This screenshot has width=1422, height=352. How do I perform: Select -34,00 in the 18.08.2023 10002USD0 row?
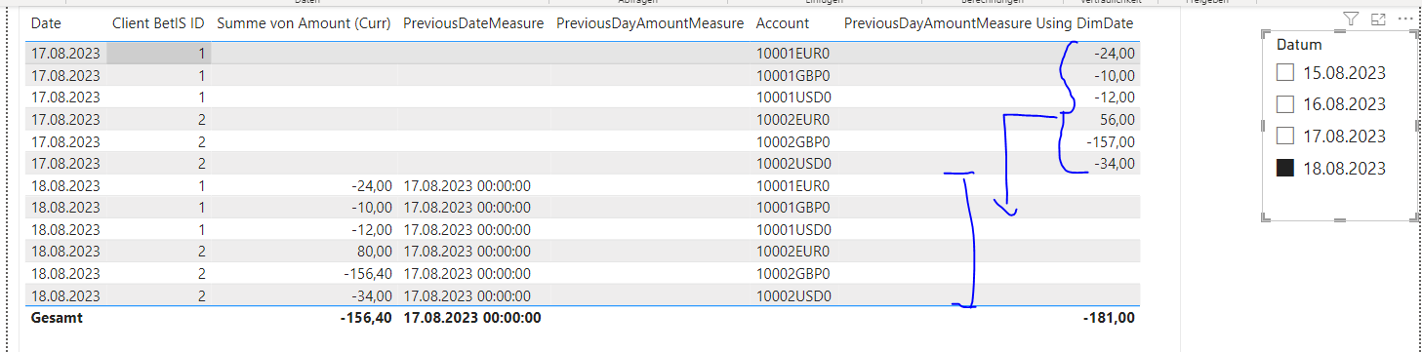click(x=373, y=296)
